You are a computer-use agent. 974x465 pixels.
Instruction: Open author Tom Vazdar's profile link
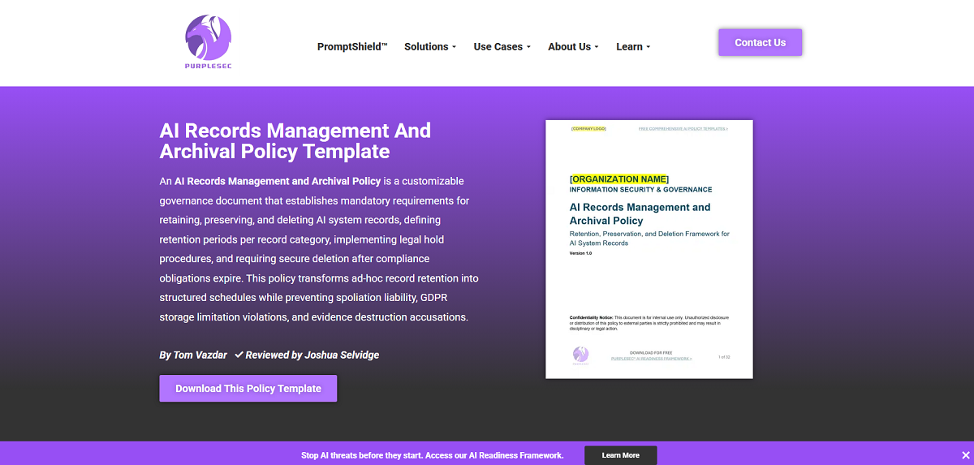[200, 355]
